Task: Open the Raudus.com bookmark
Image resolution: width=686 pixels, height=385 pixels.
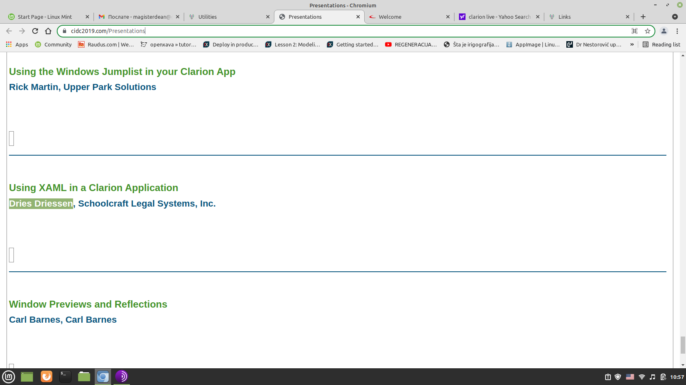Action: (x=105, y=44)
